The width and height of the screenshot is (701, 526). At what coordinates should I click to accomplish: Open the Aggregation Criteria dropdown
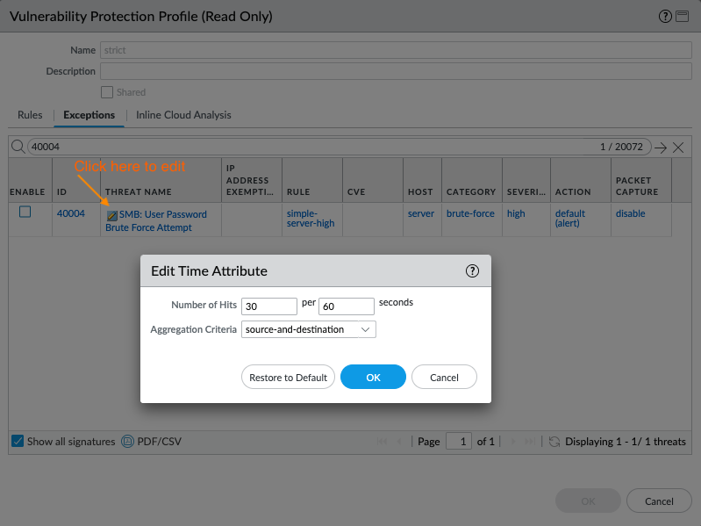pyautogui.click(x=309, y=329)
